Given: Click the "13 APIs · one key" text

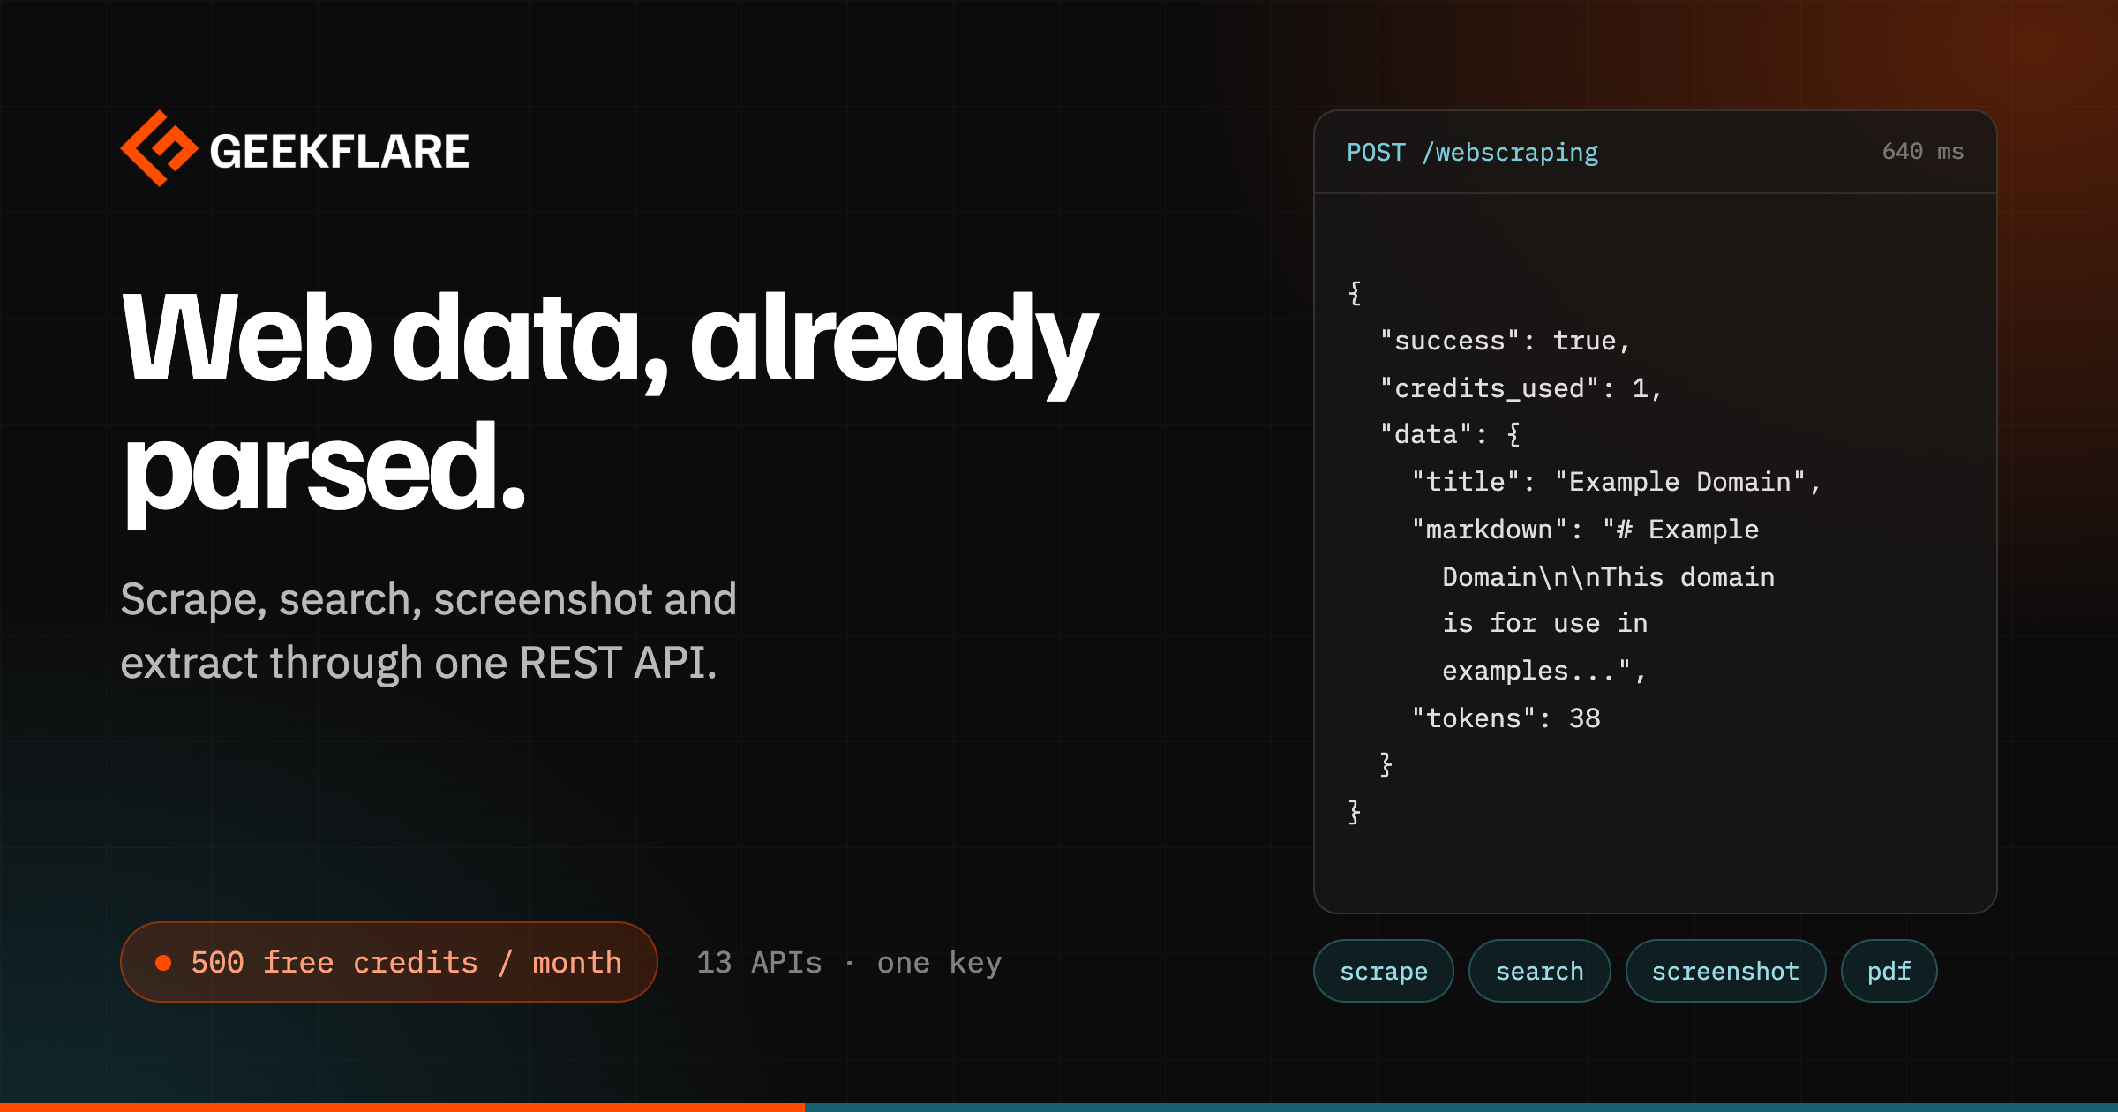Looking at the screenshot, I should [x=849, y=963].
